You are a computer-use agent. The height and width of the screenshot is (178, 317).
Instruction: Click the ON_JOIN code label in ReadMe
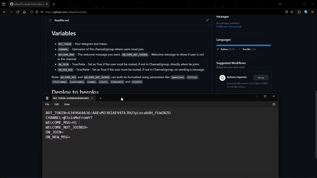click(63, 65)
